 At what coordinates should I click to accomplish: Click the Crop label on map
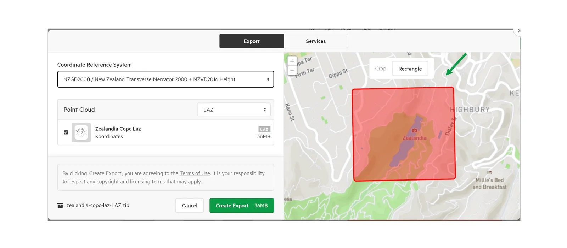click(x=381, y=69)
